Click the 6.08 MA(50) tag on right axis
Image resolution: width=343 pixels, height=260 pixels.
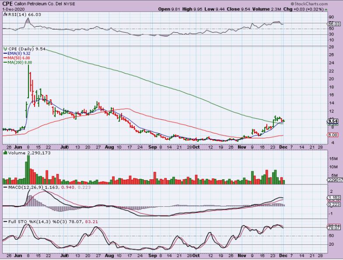tap(333, 135)
